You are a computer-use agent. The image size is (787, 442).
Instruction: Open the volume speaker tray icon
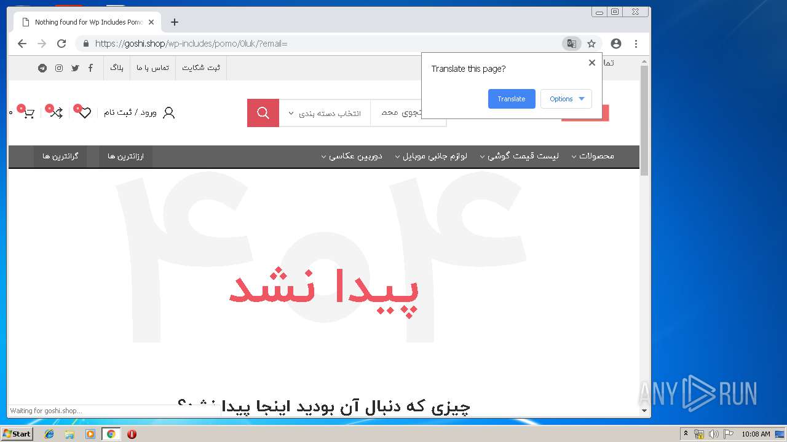[x=714, y=434]
